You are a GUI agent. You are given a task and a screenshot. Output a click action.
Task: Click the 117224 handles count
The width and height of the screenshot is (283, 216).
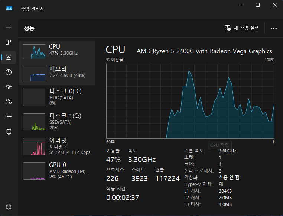167,178
